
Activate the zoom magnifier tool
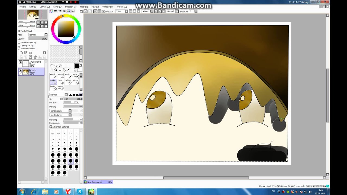[56, 70]
